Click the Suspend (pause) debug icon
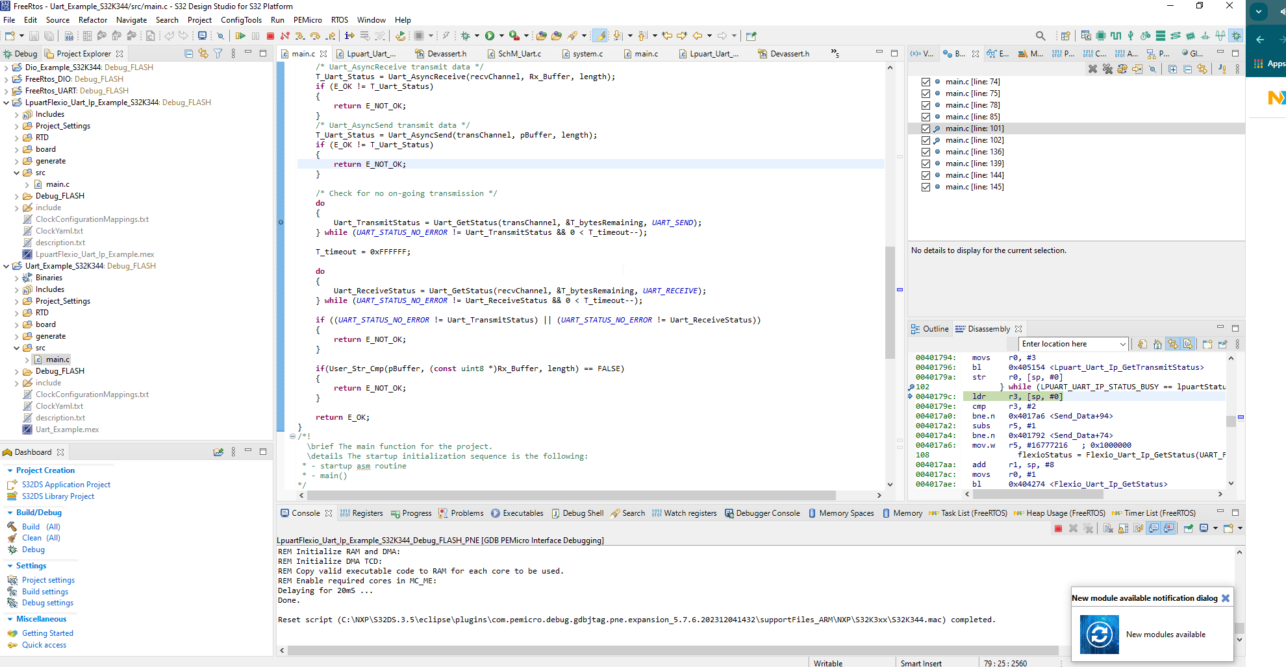The width and height of the screenshot is (1286, 667). pos(255,36)
